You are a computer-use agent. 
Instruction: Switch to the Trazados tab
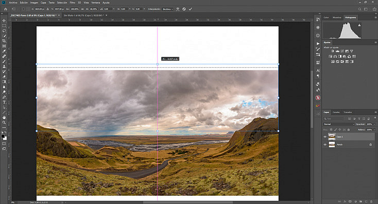click(348, 113)
